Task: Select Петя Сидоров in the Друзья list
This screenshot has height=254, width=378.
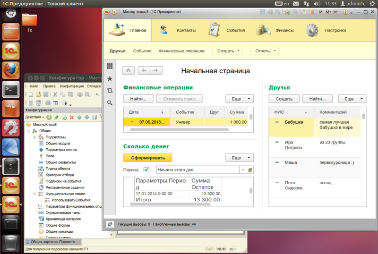Action: point(315,188)
